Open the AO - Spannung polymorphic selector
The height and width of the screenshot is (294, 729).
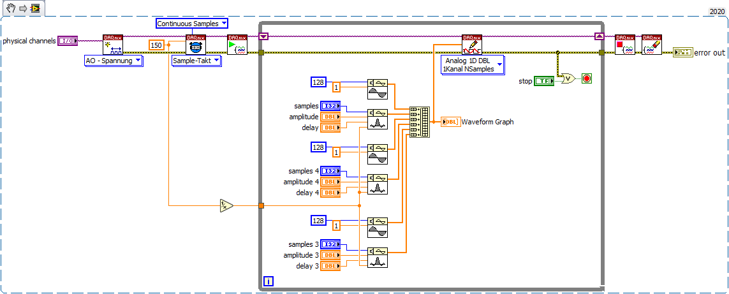click(114, 61)
